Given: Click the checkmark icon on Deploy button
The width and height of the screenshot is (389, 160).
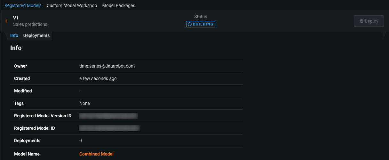Looking at the screenshot, I should [361, 21].
